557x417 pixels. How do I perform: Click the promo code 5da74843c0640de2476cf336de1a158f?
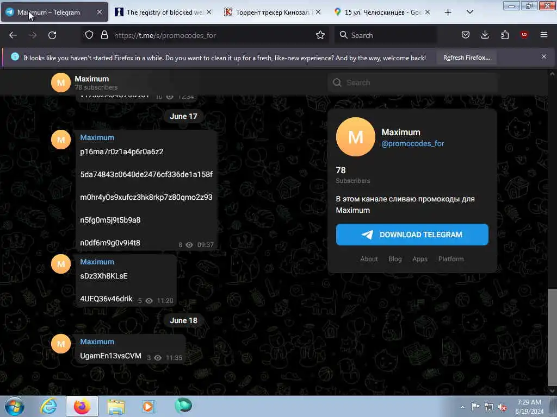pos(146,174)
